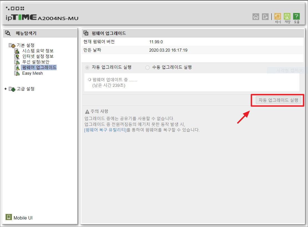The width and height of the screenshot is (308, 227).
Task: Click the home icon in the top toolbar
Action: (x=256, y=17)
